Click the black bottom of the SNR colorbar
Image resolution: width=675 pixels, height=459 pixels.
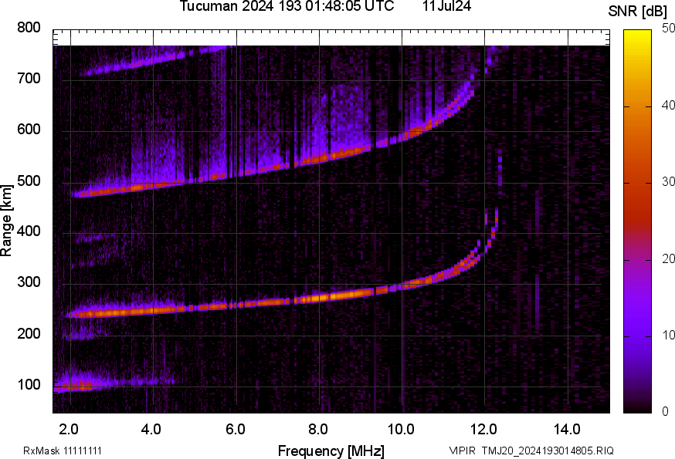pyautogui.click(x=638, y=409)
